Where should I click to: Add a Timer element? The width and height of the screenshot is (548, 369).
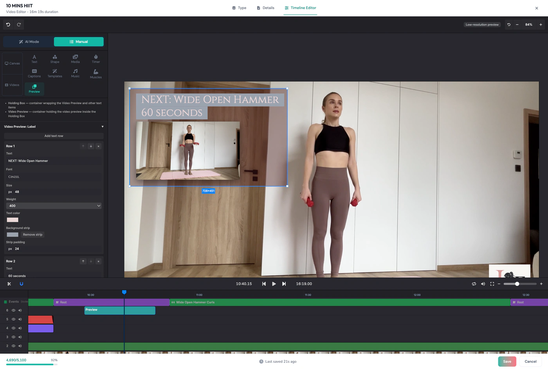96,59
